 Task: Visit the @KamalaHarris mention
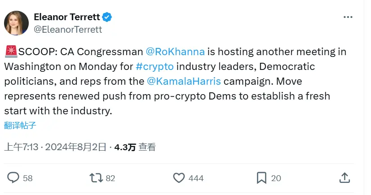pos(184,81)
